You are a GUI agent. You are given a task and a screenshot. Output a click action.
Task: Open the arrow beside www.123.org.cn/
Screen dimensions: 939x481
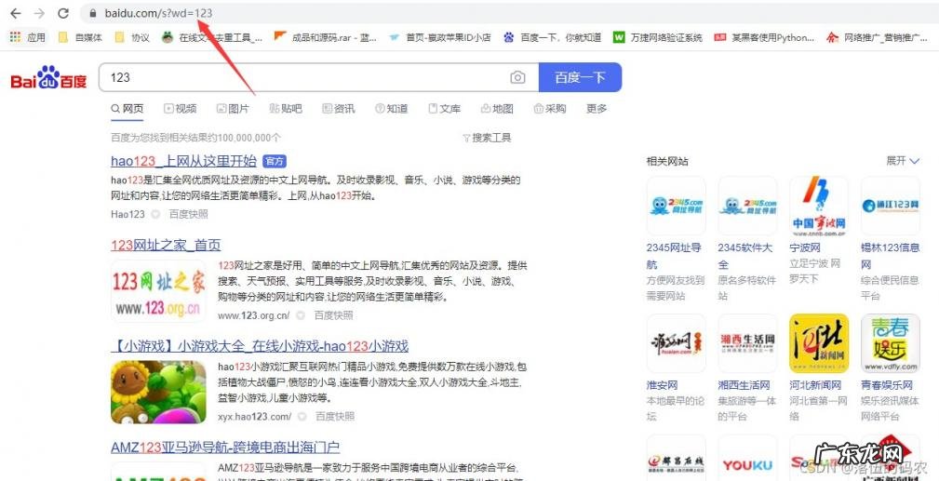point(301,315)
